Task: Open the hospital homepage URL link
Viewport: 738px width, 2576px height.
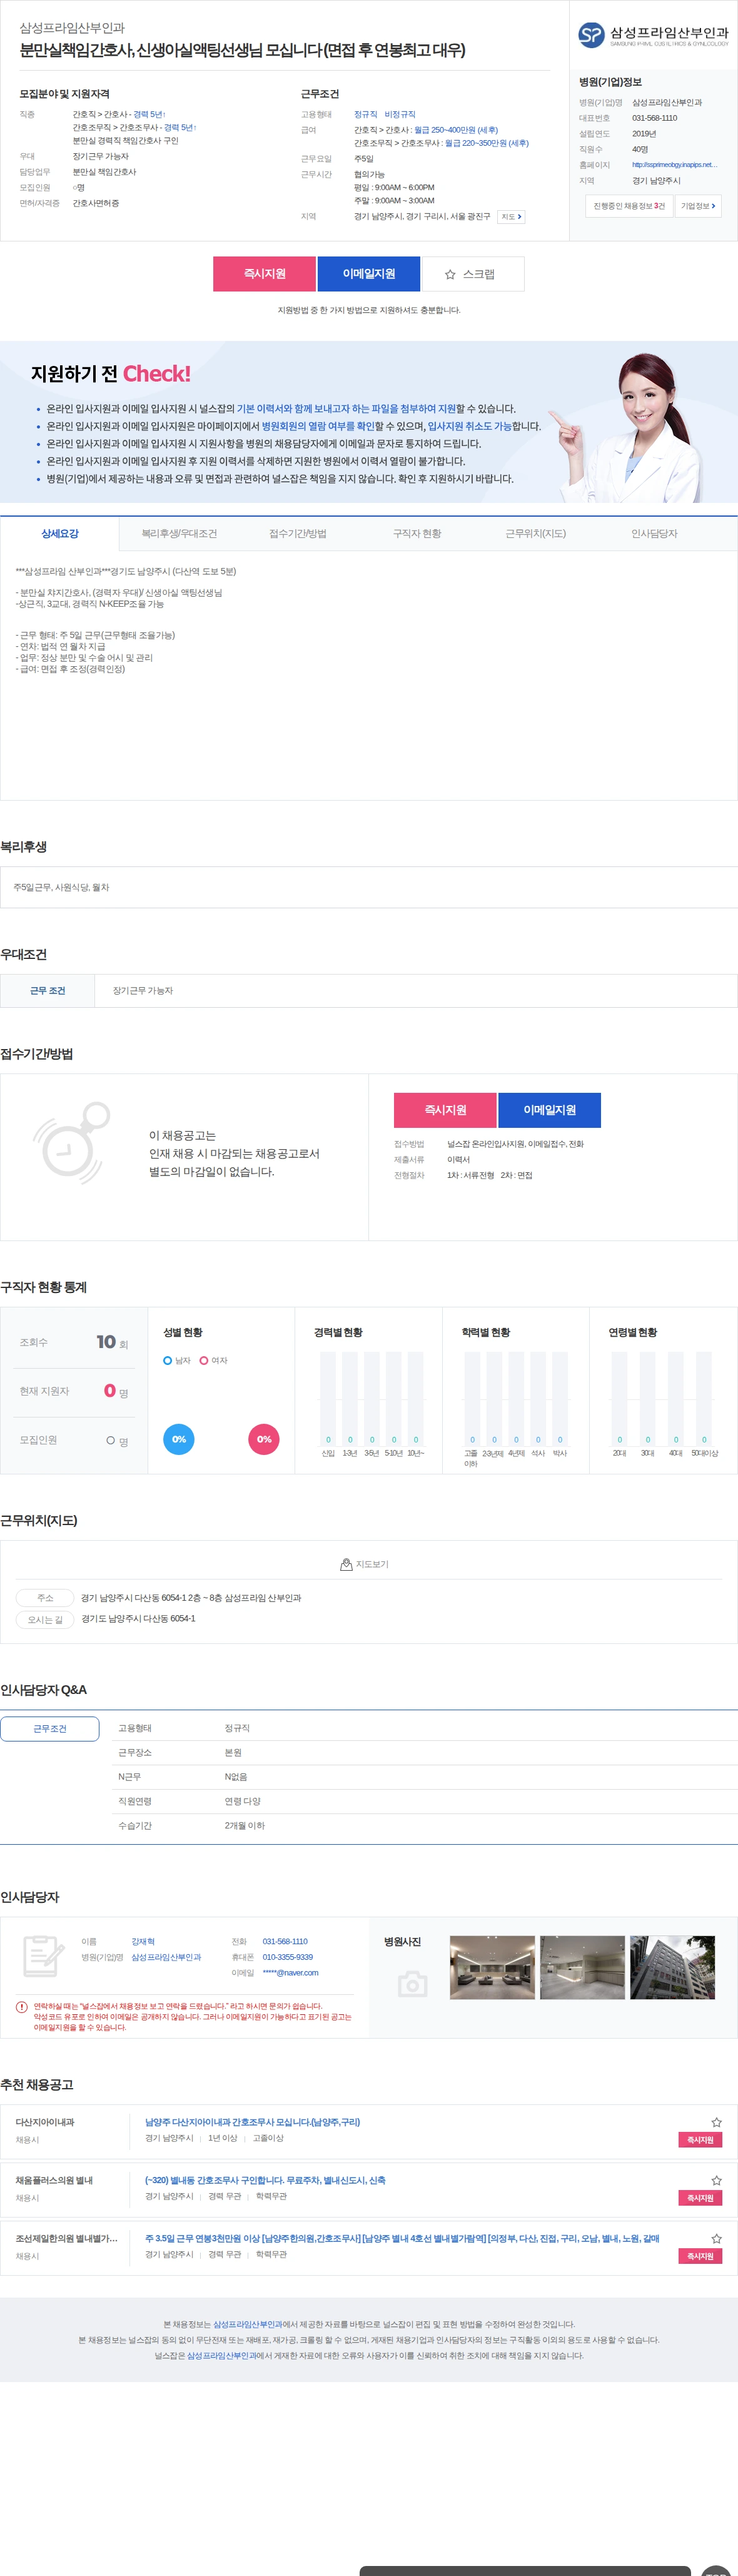Action: [x=674, y=165]
